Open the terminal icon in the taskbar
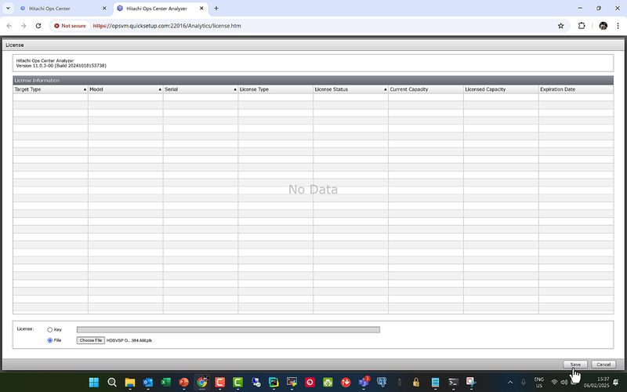This screenshot has width=627, height=392. point(453,383)
